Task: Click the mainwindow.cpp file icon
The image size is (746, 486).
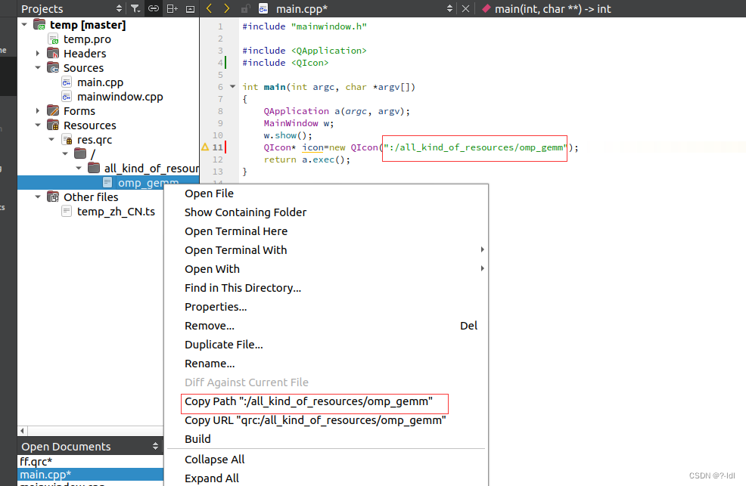Action: click(67, 97)
